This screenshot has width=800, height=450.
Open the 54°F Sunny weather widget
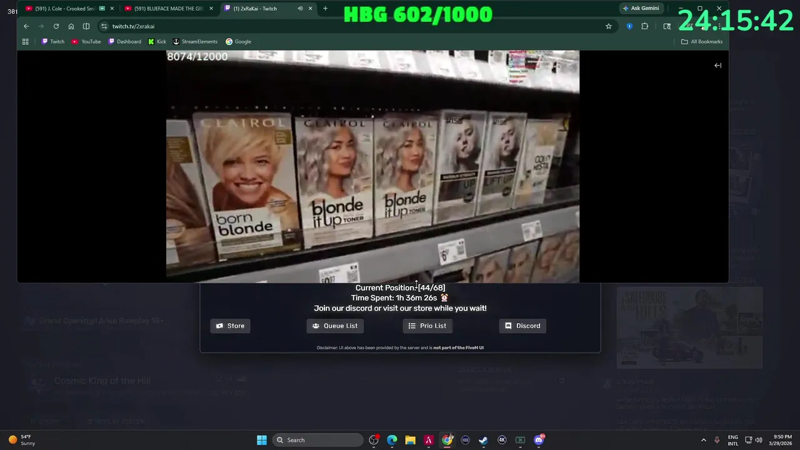(x=21, y=440)
